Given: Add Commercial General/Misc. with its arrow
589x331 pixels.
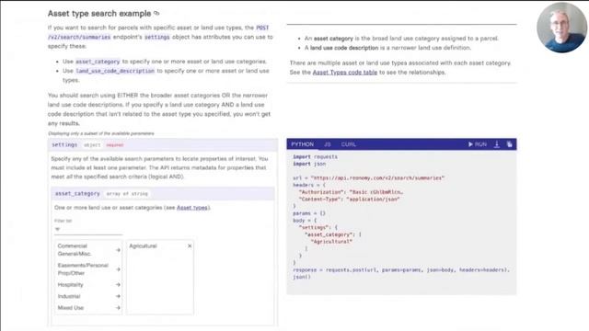Looking at the screenshot, I should pos(118,250).
